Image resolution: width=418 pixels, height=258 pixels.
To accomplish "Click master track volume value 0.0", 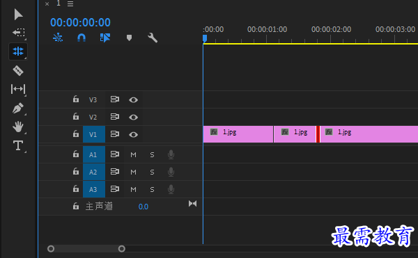I will pyautogui.click(x=144, y=207).
